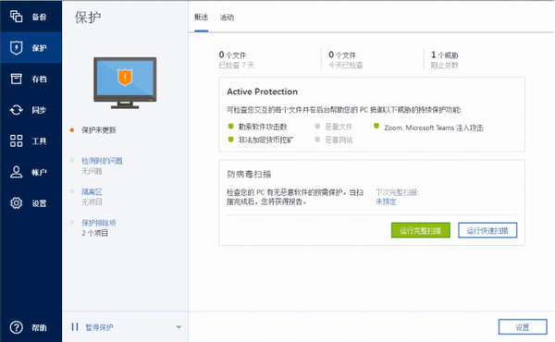Open the 帐户 account person icon
The height and width of the screenshot is (342, 555).
17,172
